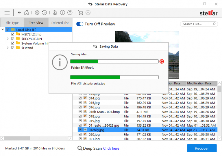Click the Search Files input field
222x156 pixels.
click(199, 24)
